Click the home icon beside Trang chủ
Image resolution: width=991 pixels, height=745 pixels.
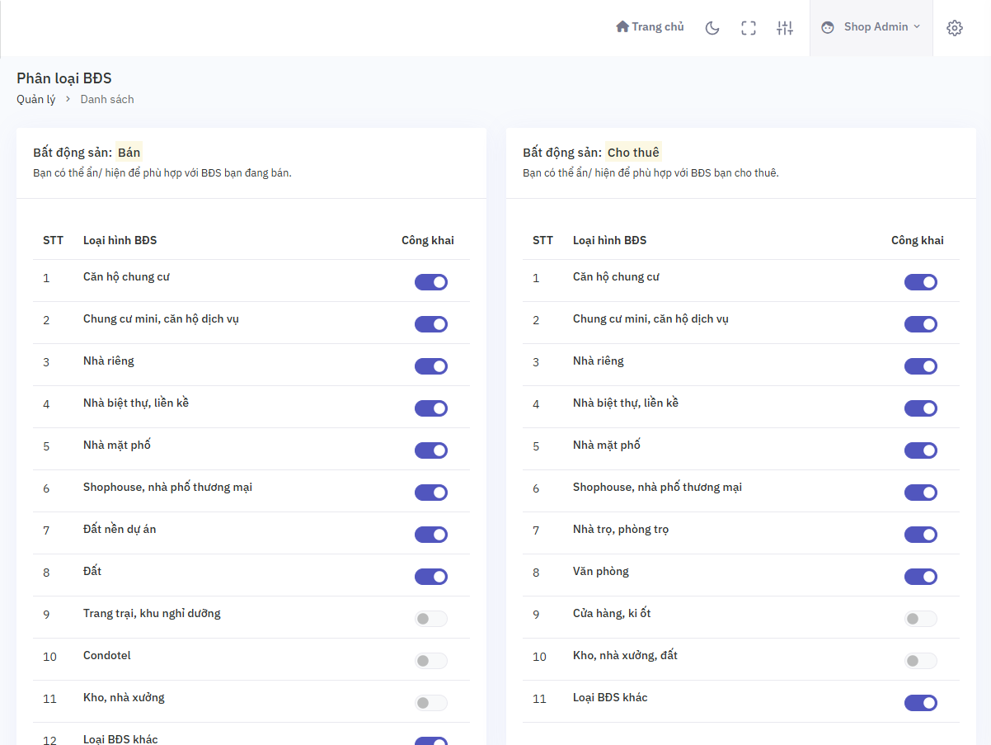(x=622, y=27)
